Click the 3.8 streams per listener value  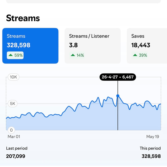(73, 45)
